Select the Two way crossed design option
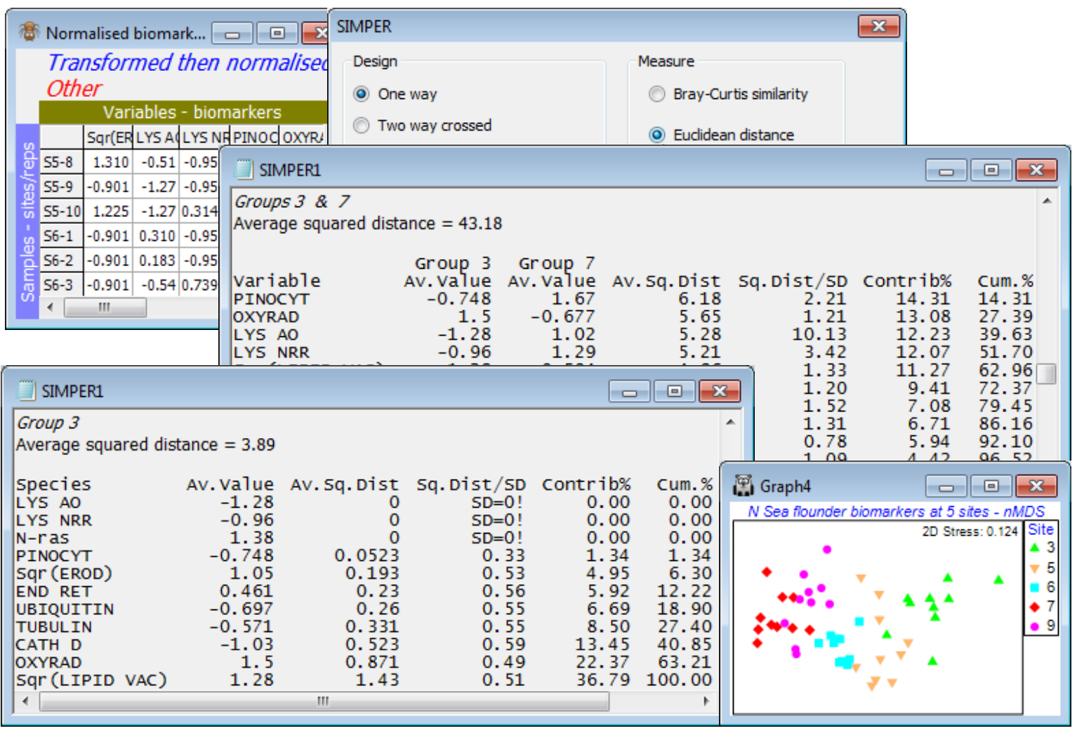The width and height of the screenshot is (1077, 733). (x=362, y=125)
